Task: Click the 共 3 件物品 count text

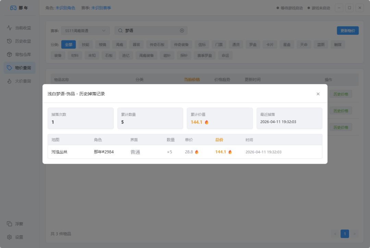Action: click(61, 234)
